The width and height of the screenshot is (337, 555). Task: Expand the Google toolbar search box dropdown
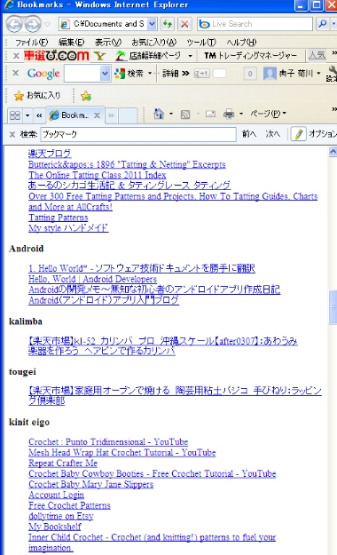[x=105, y=74]
